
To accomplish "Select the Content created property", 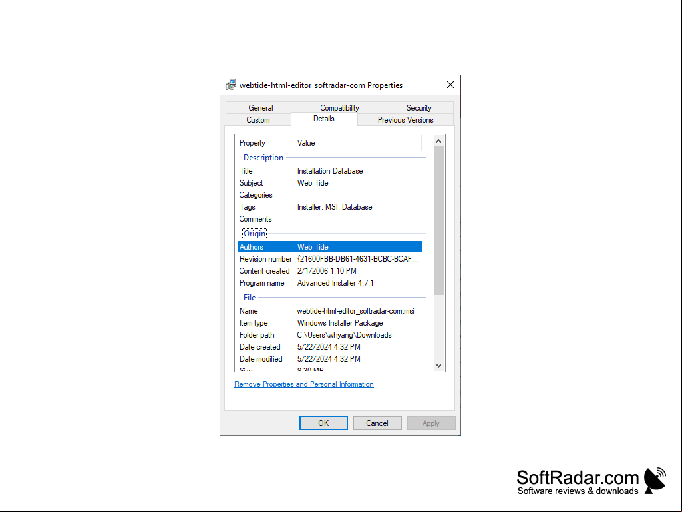I will pyautogui.click(x=264, y=271).
